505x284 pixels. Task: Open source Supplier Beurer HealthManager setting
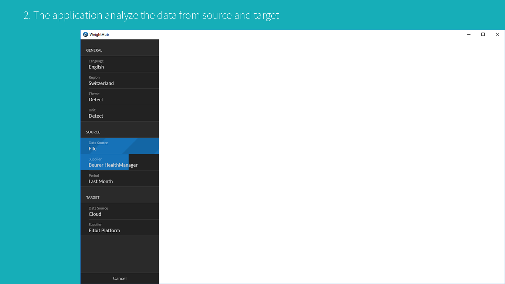coord(120,162)
